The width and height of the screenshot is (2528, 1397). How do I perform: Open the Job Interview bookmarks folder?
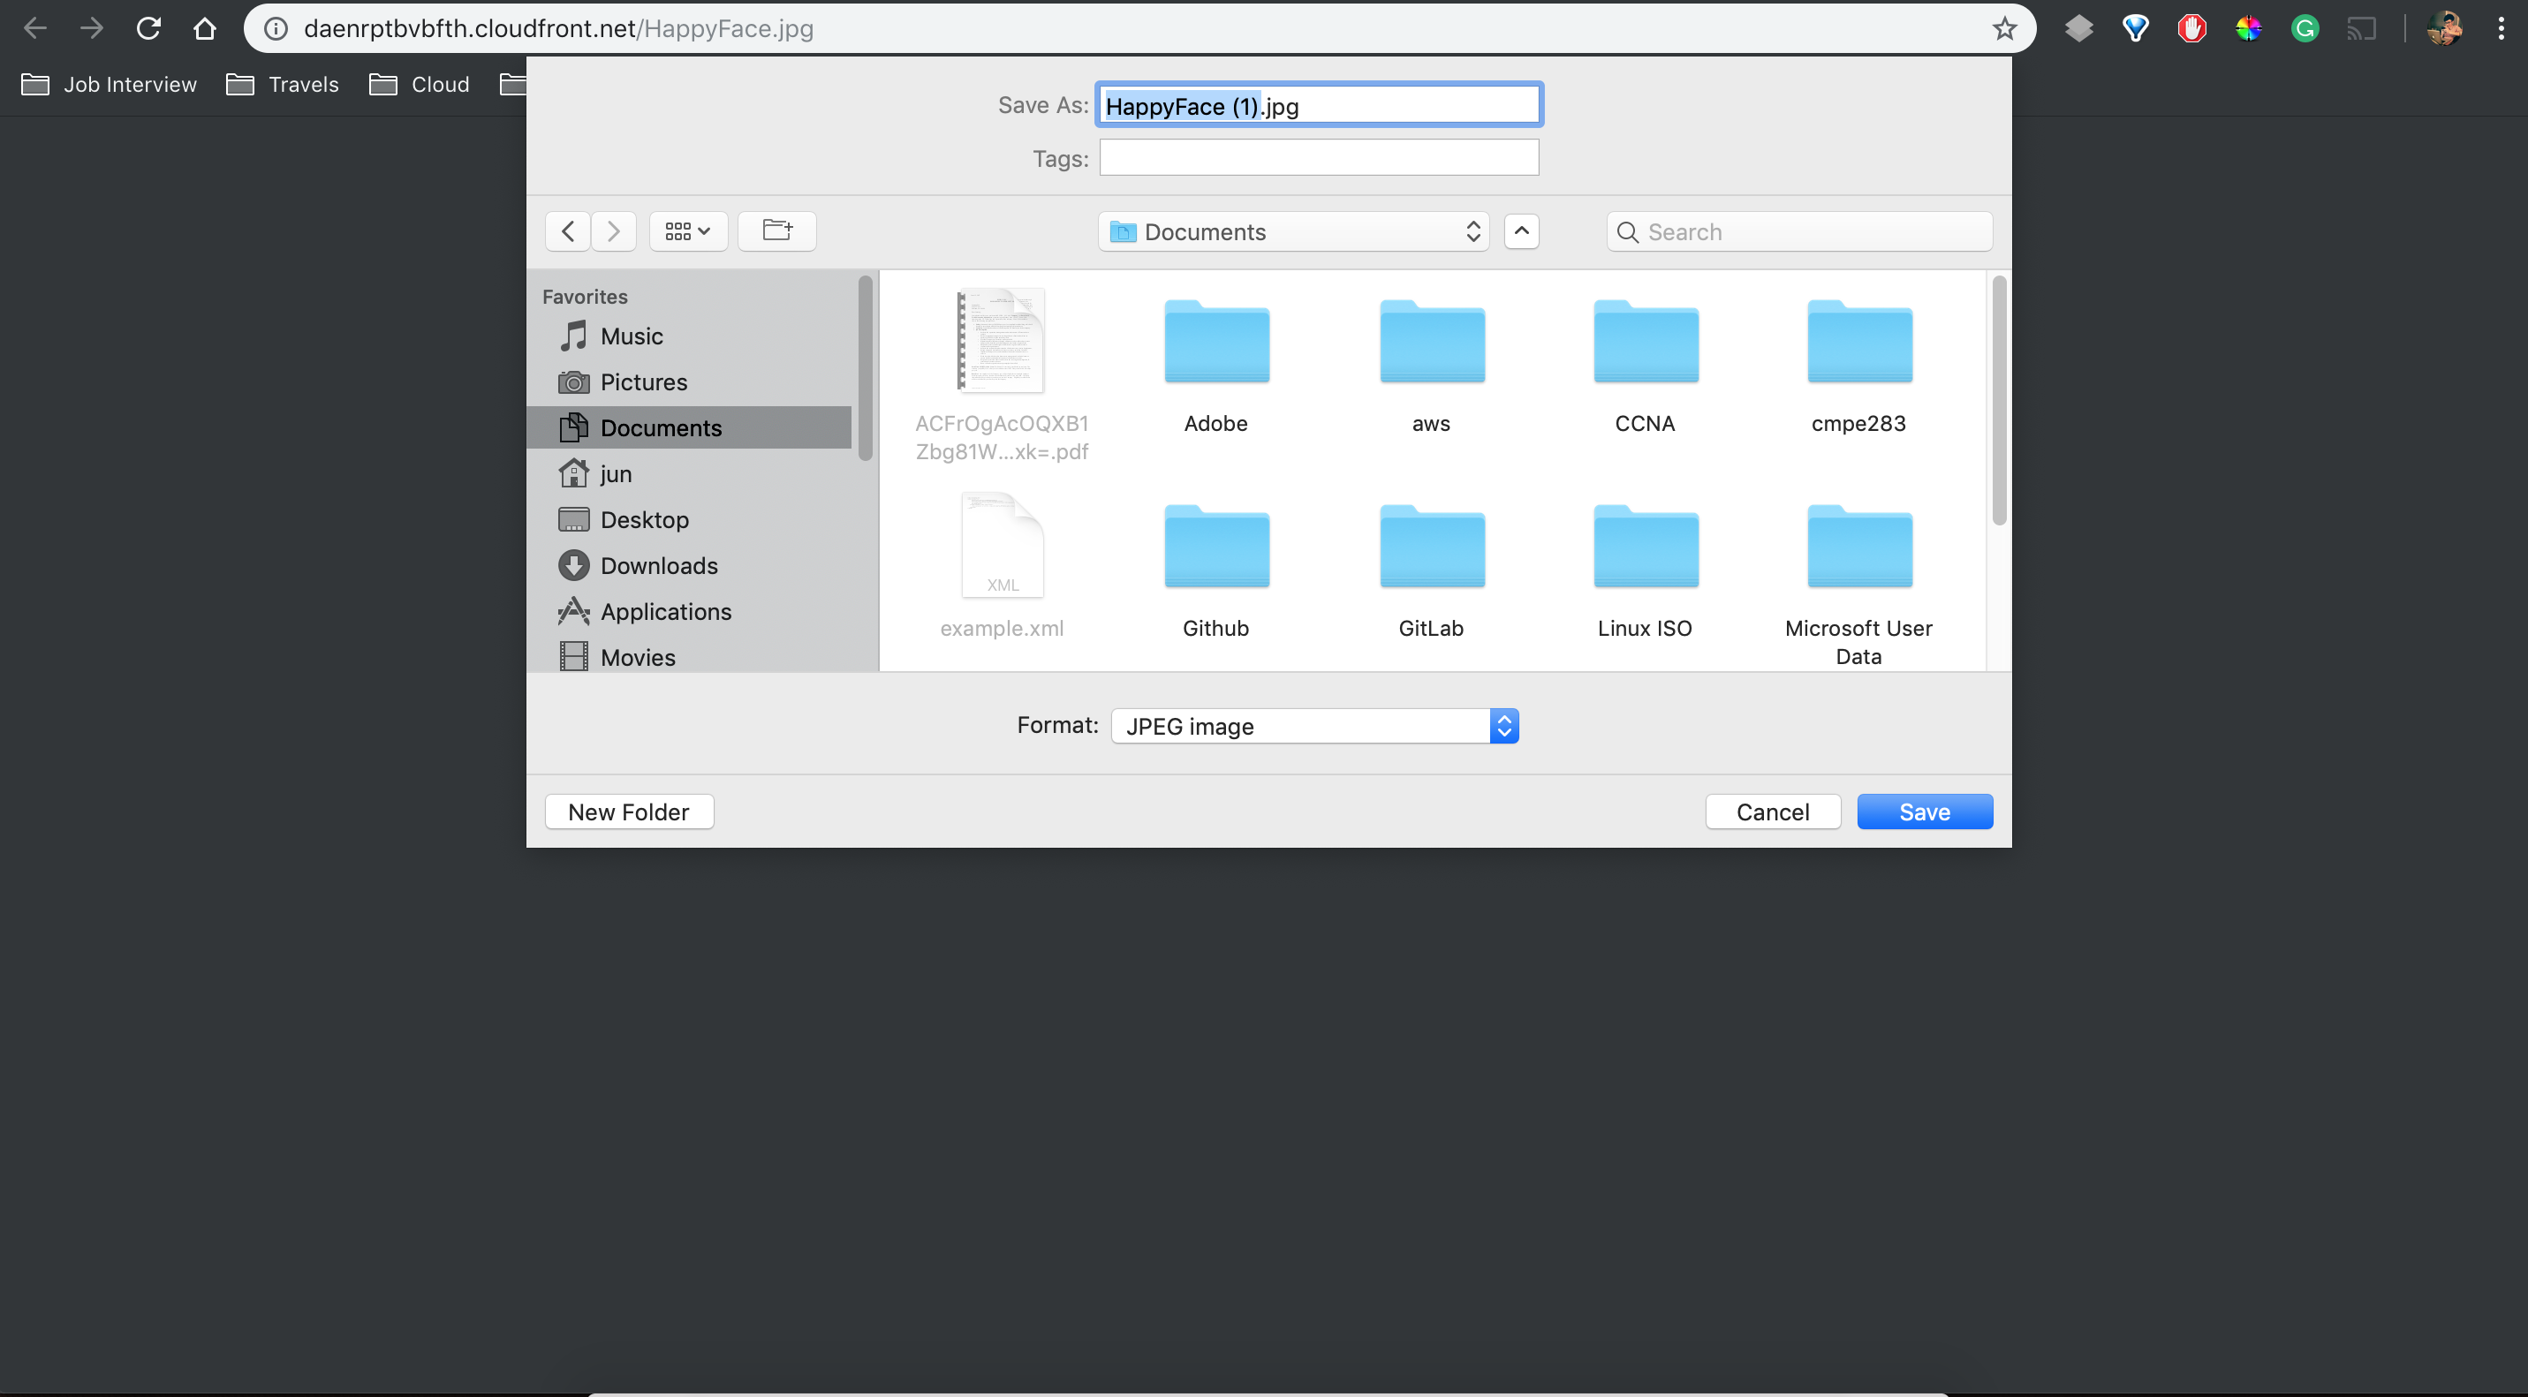(109, 85)
